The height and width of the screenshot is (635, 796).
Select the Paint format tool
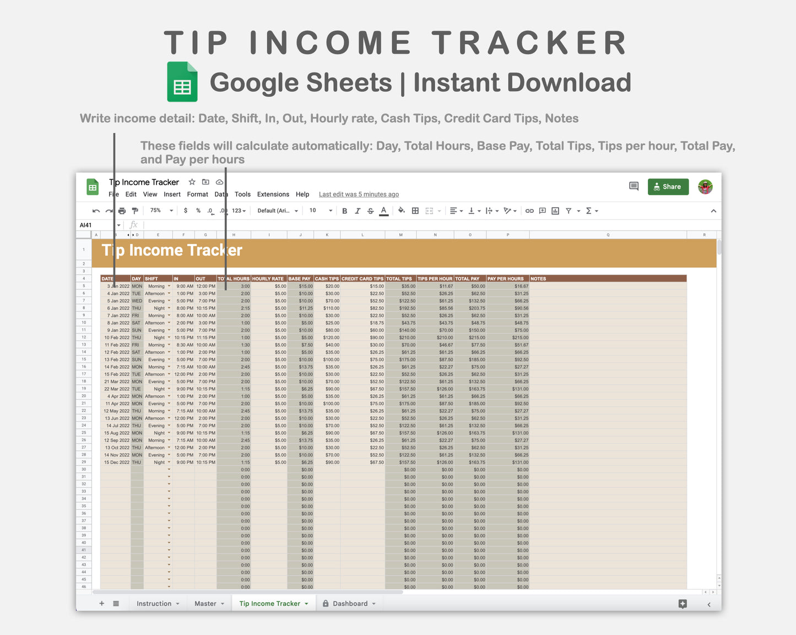coord(135,211)
